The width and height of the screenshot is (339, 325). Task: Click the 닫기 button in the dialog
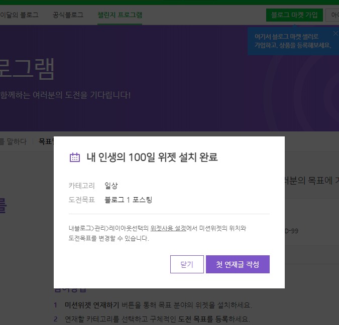click(187, 264)
